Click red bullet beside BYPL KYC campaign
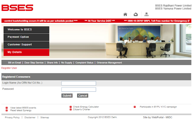 (x=135, y=107)
